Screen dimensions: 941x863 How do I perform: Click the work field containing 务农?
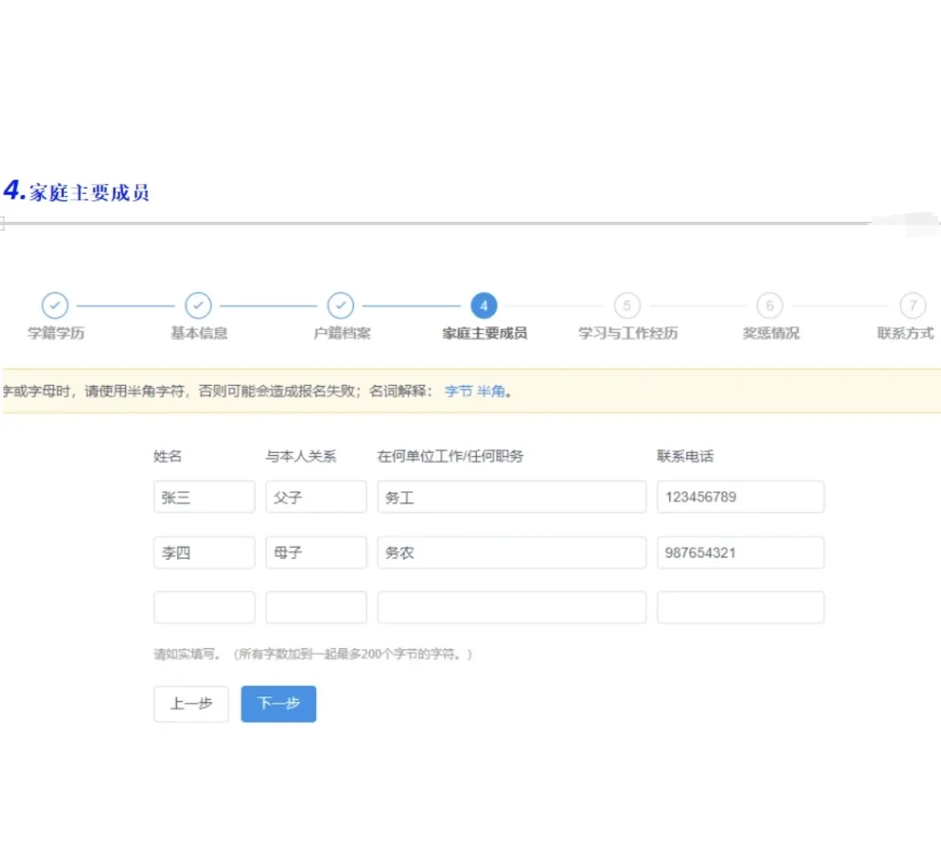(512, 552)
